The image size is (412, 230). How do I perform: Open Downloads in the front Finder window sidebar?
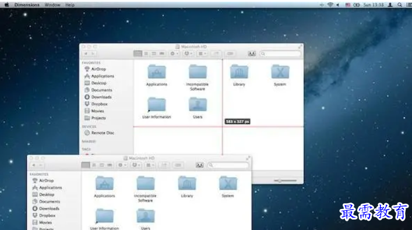click(45, 208)
